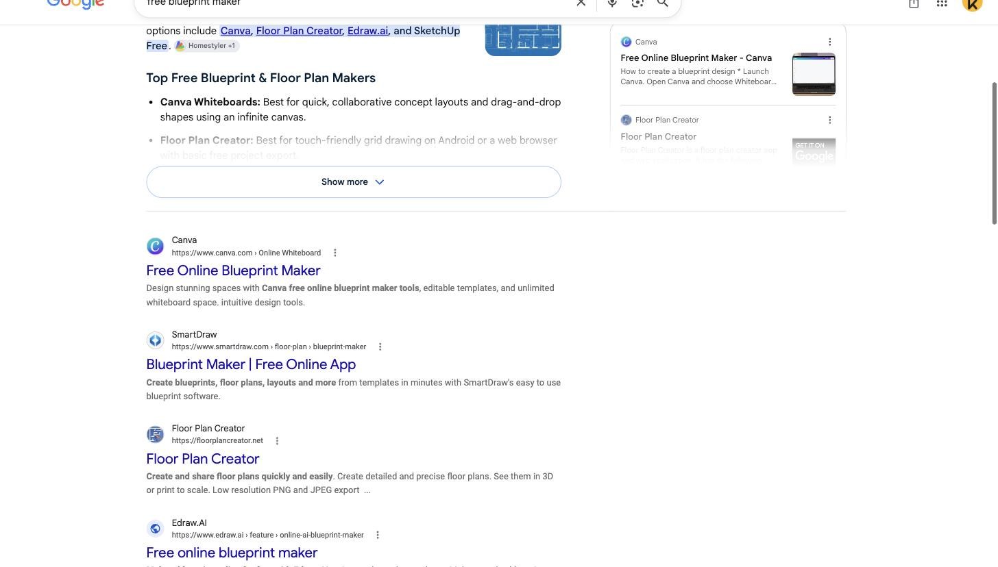Viewport: 998px width, 567px height.
Task: Open Blueprint Maker | Free Online App link
Action: [x=251, y=364]
